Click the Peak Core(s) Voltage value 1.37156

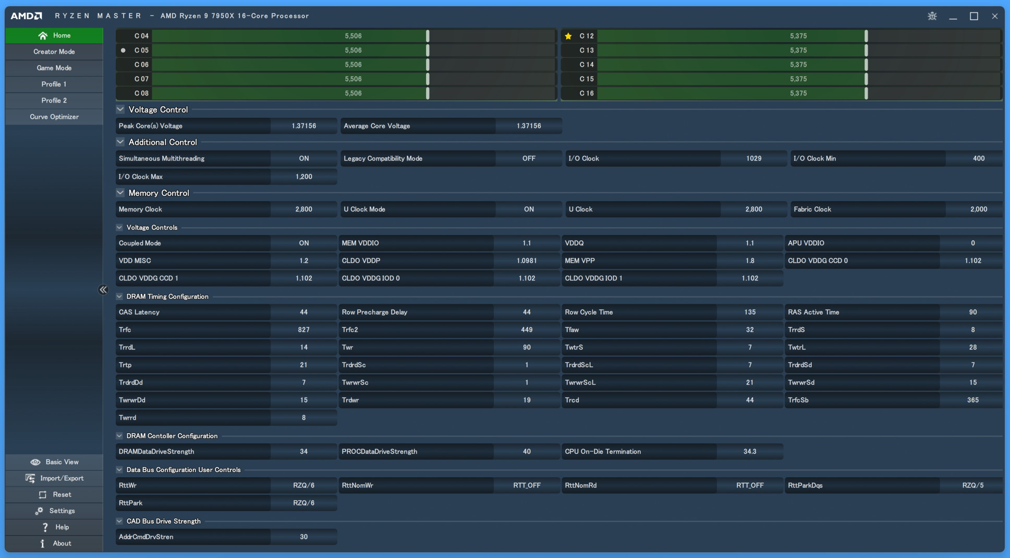304,126
